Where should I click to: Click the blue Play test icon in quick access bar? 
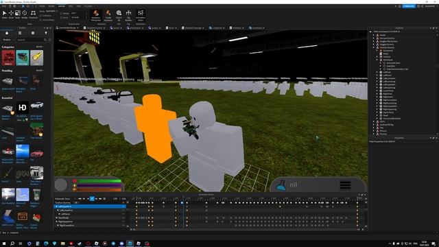tap(23, 6)
